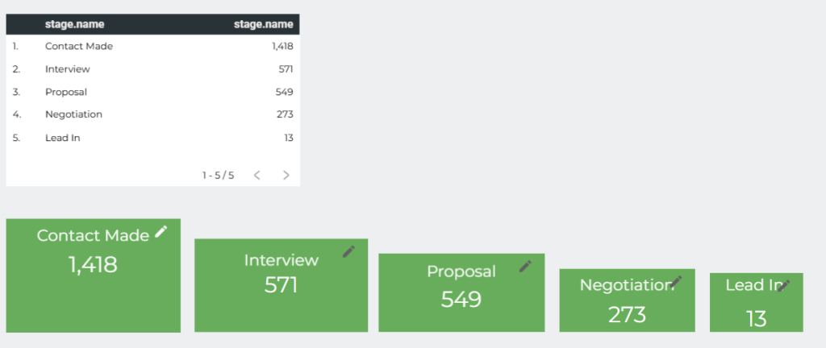Viewport: 826px width, 348px height.
Task: Sort by the right stage.name column header
Action: pos(264,24)
